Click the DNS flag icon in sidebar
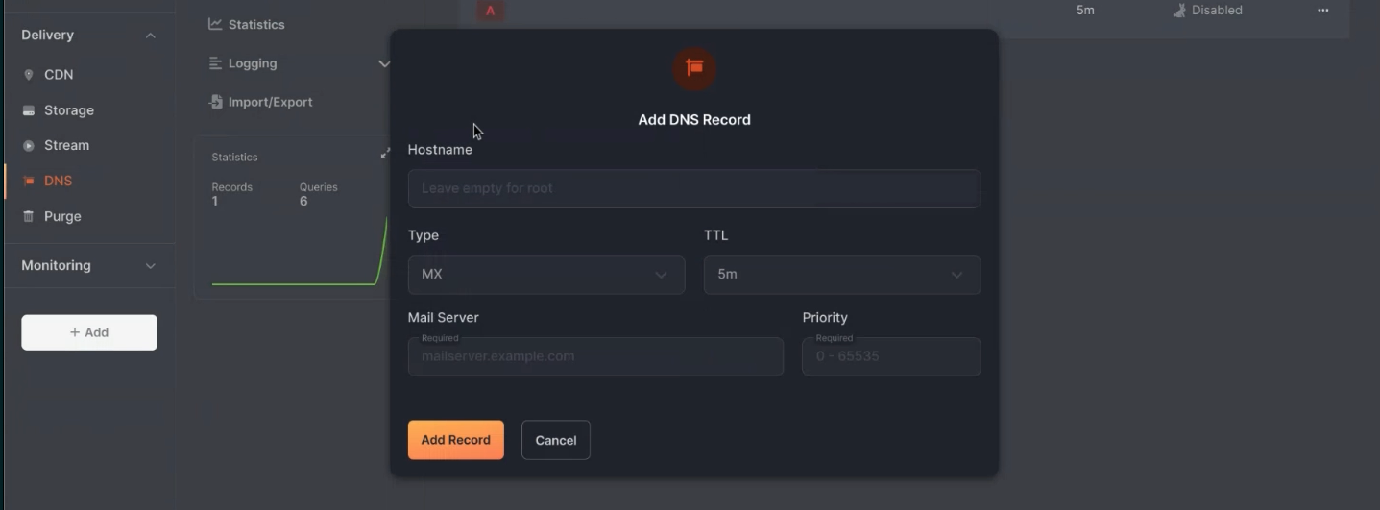Screen dimensions: 1380x510 click(29, 181)
